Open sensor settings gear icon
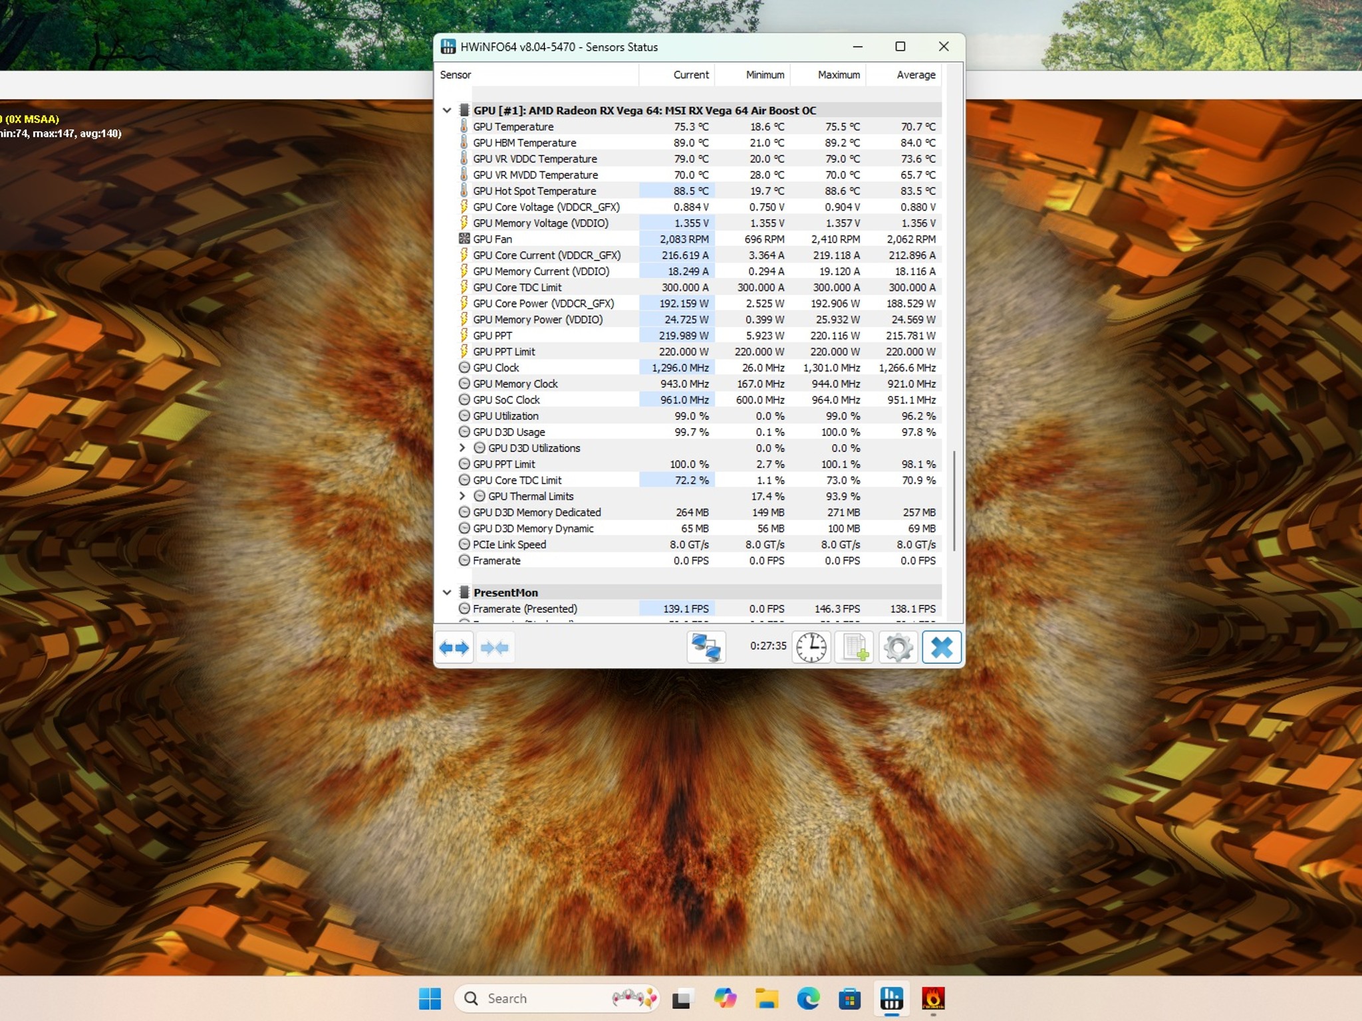 click(898, 647)
